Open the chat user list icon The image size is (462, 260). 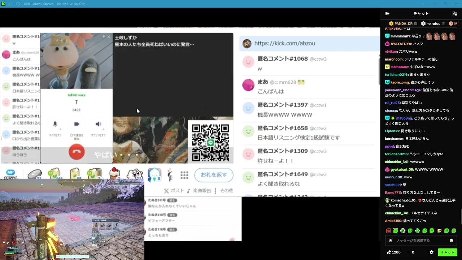[x=454, y=13]
